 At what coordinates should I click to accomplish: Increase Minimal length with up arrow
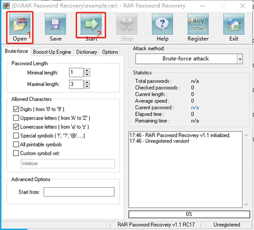click(87, 70)
